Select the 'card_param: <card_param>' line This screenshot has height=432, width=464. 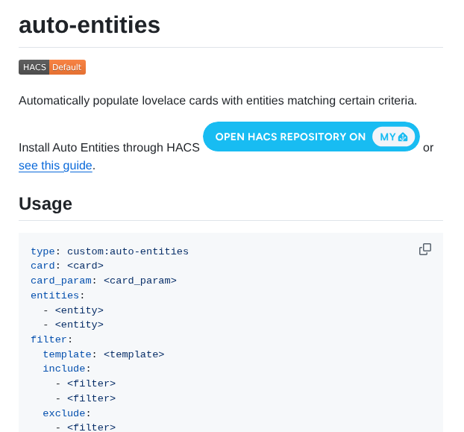click(104, 281)
